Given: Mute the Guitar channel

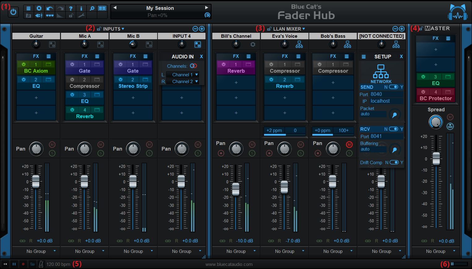Looking at the screenshot, I should coord(52,144).
